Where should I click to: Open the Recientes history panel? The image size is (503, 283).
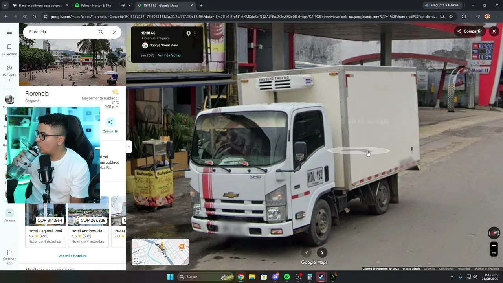(9, 73)
